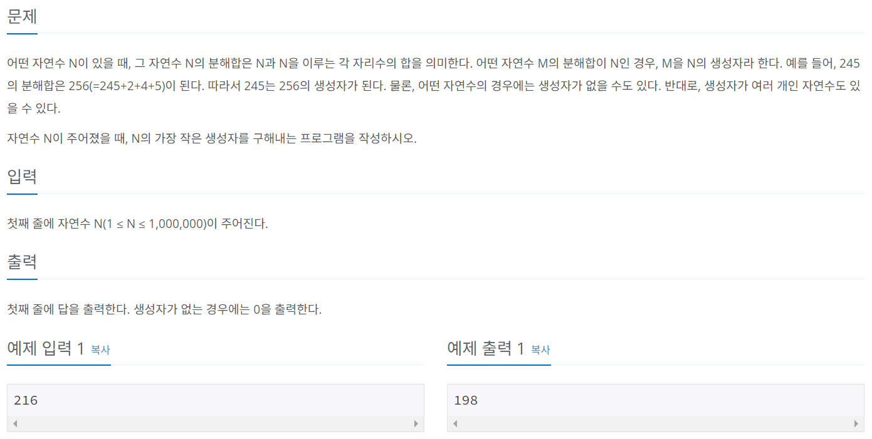Click the sentence asking for N's smallest generator
872x439 pixels.
point(212,138)
